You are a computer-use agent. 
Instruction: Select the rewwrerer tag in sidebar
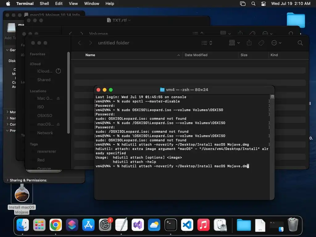pos(47,151)
